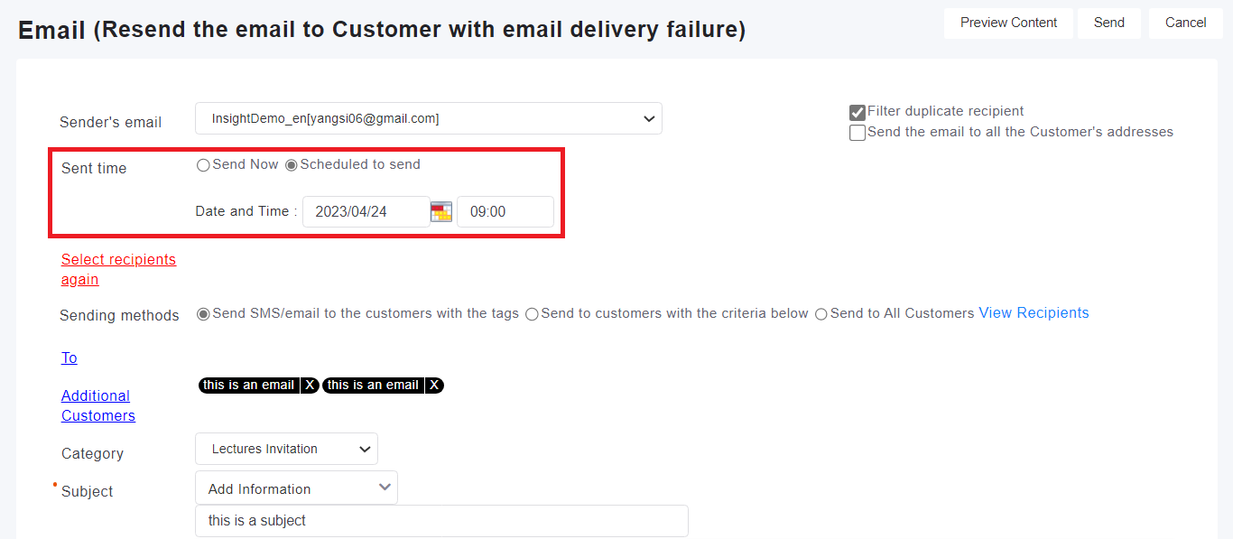The image size is (1233, 539).
Task: Expand the Add Information subject dropdown
Action: (296, 488)
